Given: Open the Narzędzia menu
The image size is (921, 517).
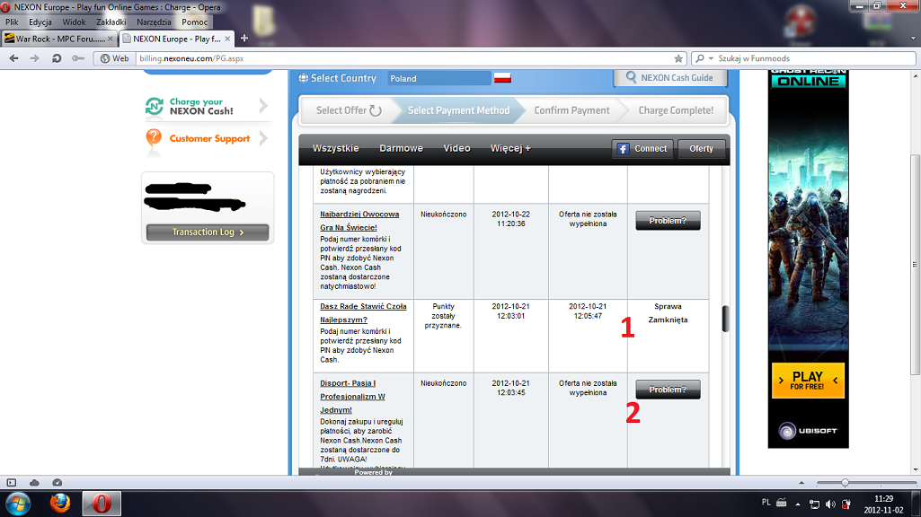Looking at the screenshot, I should click(154, 22).
